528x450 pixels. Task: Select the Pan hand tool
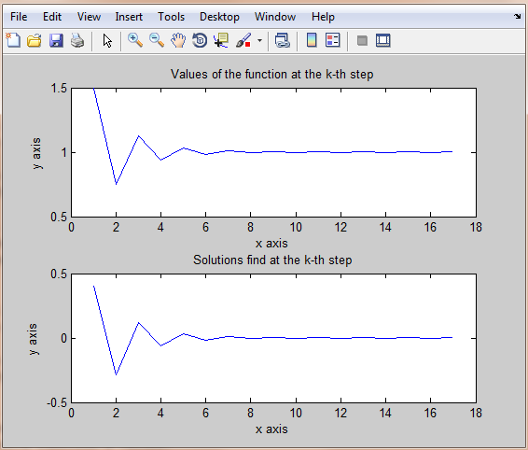click(178, 40)
